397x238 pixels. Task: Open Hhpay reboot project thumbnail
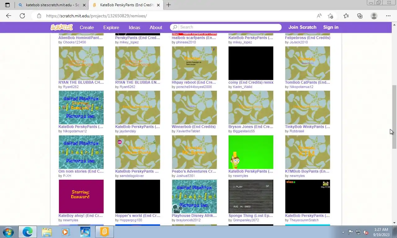point(194,63)
